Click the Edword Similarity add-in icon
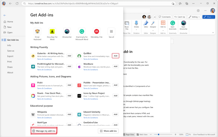 79,115
